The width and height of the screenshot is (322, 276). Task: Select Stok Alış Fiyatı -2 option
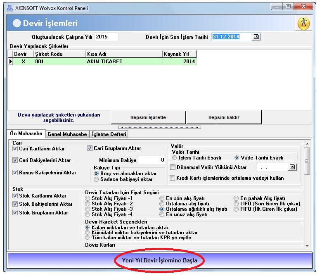pos(88,204)
